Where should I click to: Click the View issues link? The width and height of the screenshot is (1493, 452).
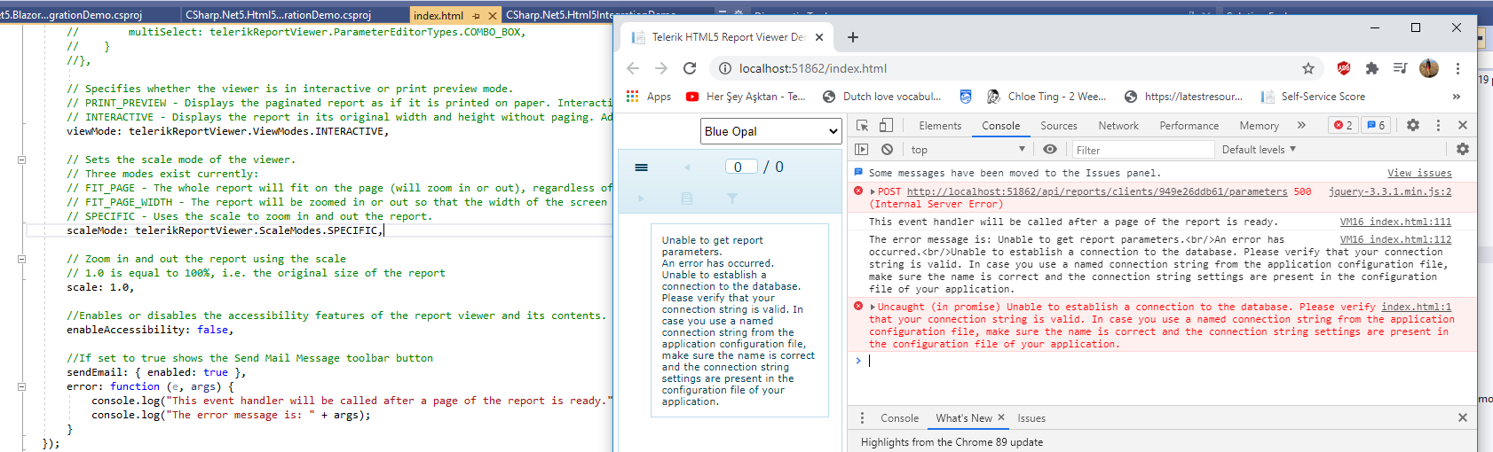pos(1419,173)
